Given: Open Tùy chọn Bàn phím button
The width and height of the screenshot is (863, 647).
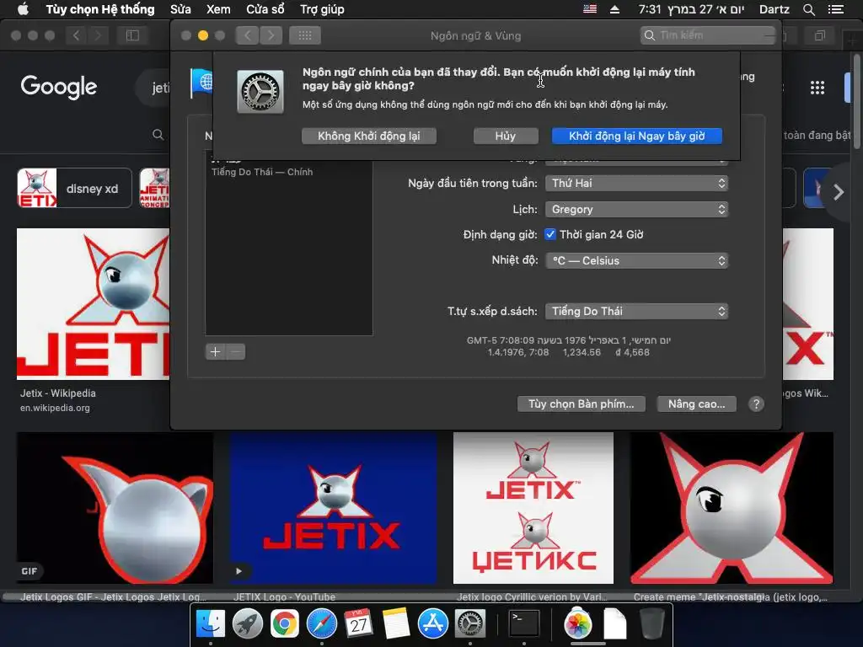Looking at the screenshot, I should pos(582,404).
